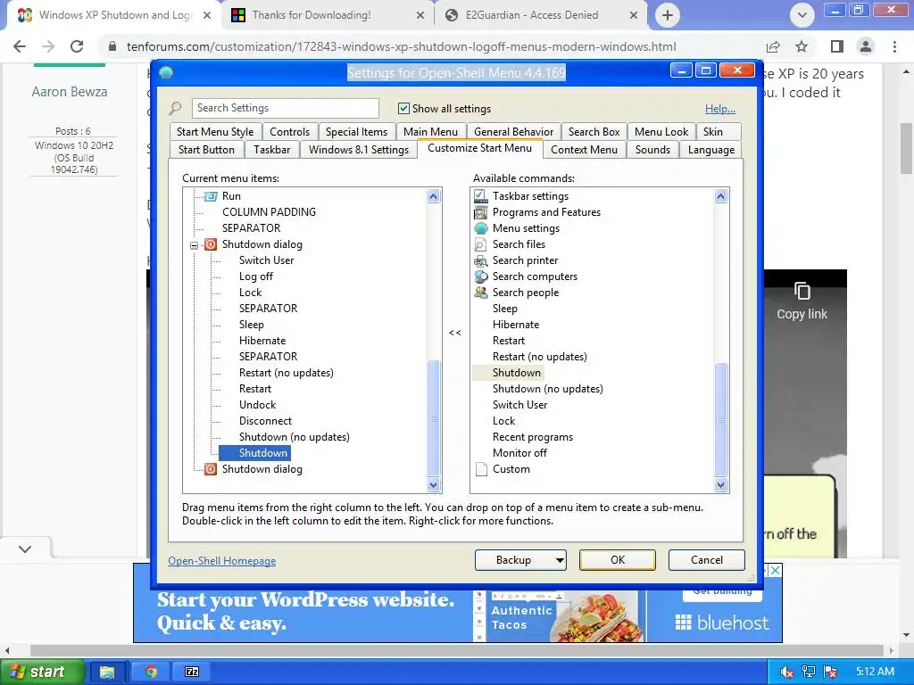Open the Open-Shell Homepage link
Viewport: 914px width, 685px height.
pos(222,561)
